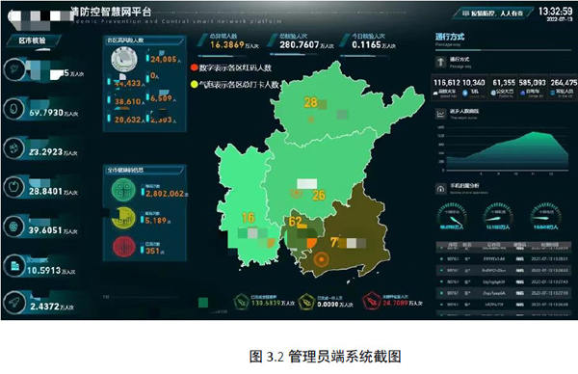Image resolution: width=578 pixels, height=374 pixels.
Task: Click the map region labeled 16
Action: [244, 206]
